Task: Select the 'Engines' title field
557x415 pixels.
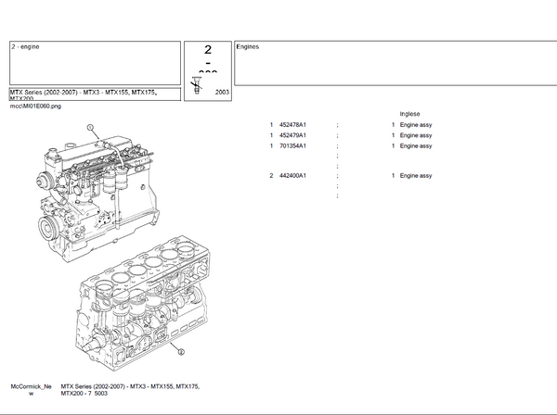Action: pos(395,63)
